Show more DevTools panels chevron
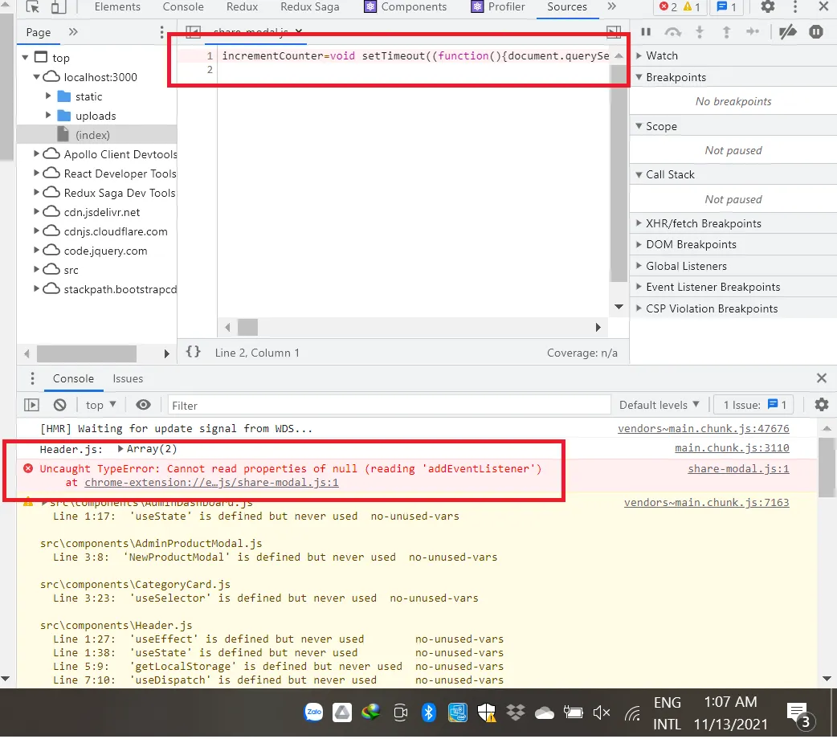This screenshot has width=837, height=739. point(612,6)
